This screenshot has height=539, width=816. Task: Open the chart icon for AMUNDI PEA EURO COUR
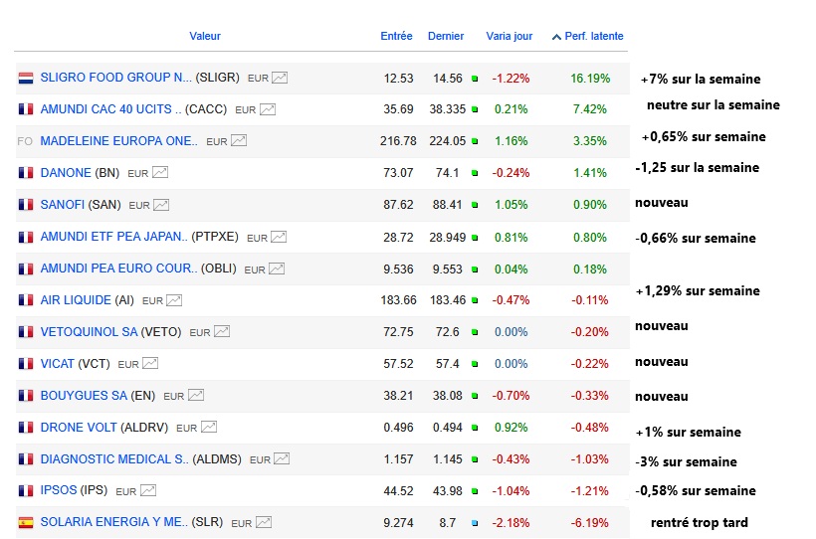277,269
